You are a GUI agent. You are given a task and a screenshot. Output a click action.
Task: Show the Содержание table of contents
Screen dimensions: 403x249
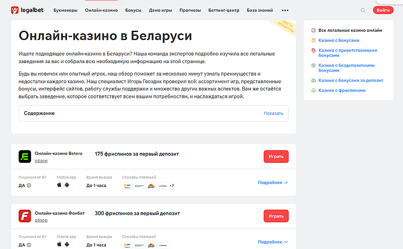tap(274, 113)
